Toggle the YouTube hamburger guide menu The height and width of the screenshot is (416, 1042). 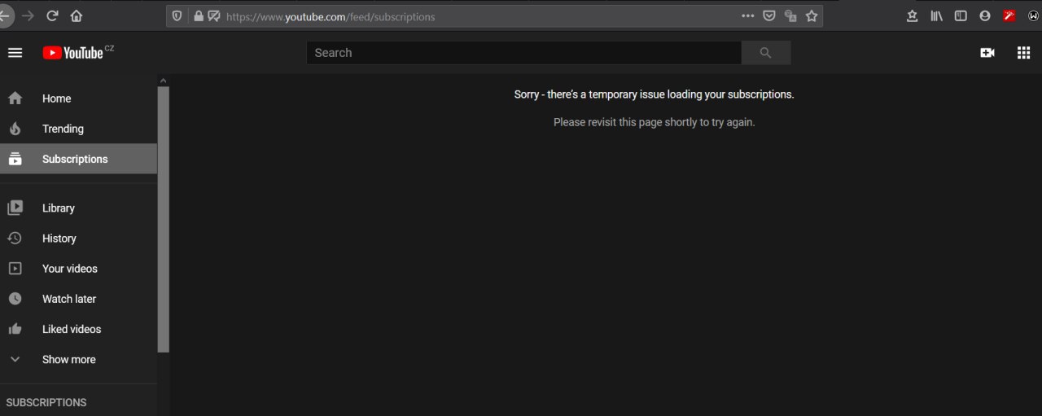[x=15, y=52]
